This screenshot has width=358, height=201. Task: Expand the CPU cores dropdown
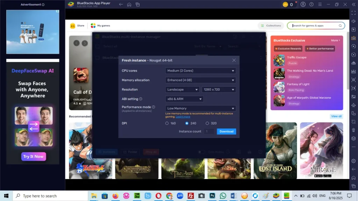200,71
